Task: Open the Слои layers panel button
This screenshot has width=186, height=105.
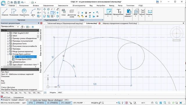Action: (x=64, y=12)
